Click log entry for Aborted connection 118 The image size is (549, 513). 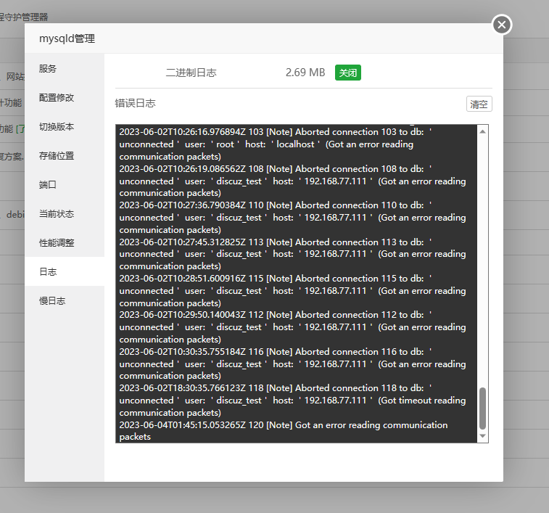point(293,400)
